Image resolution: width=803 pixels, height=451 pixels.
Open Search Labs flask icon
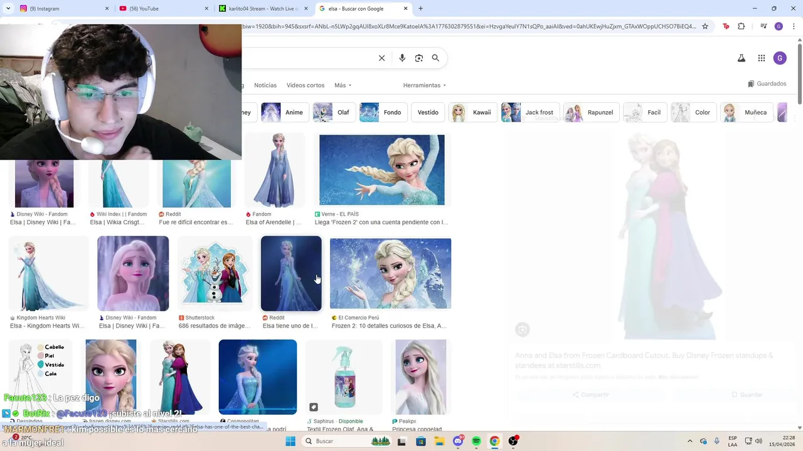coord(741,58)
